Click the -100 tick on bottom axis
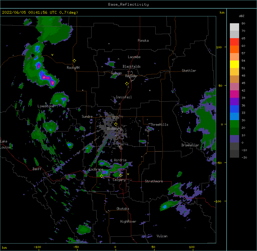The width and height of the screenshot is (257, 251). (37, 247)
